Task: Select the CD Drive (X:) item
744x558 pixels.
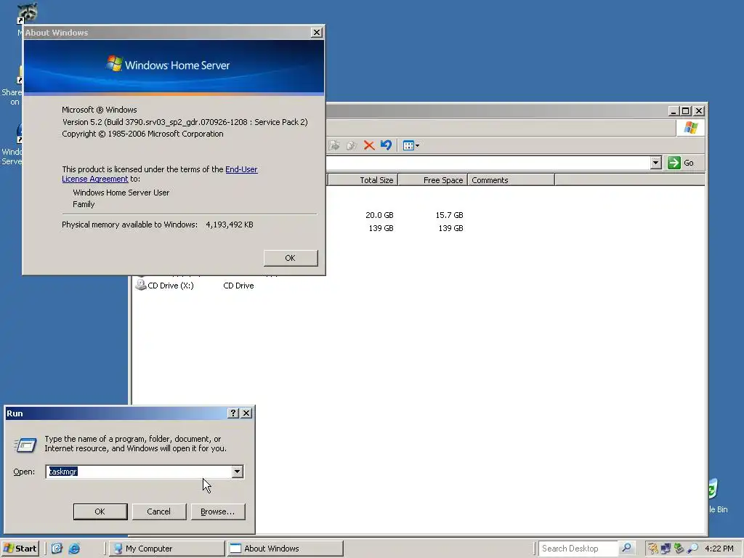Action: click(x=165, y=285)
